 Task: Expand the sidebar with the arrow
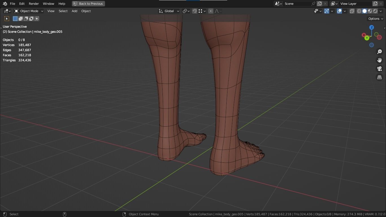[x=384, y=28]
